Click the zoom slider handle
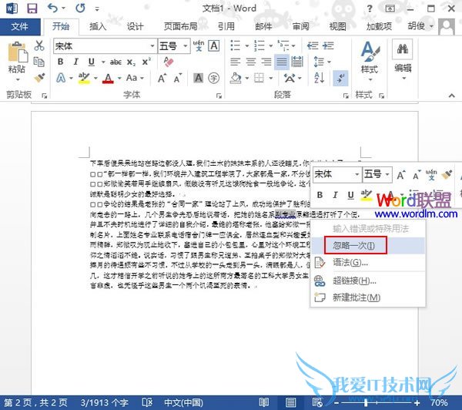Image resolution: width=462 pixels, height=410 pixels. (366, 402)
